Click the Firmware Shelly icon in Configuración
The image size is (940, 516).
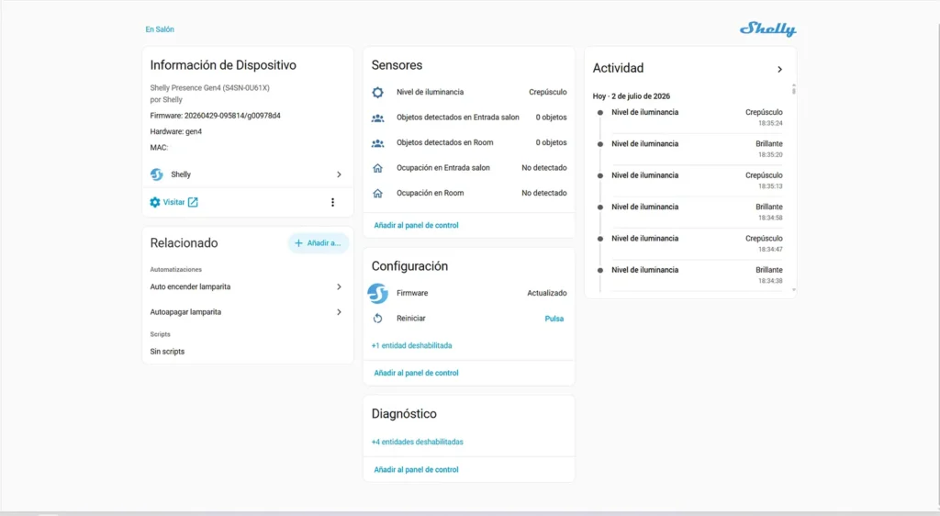377,294
